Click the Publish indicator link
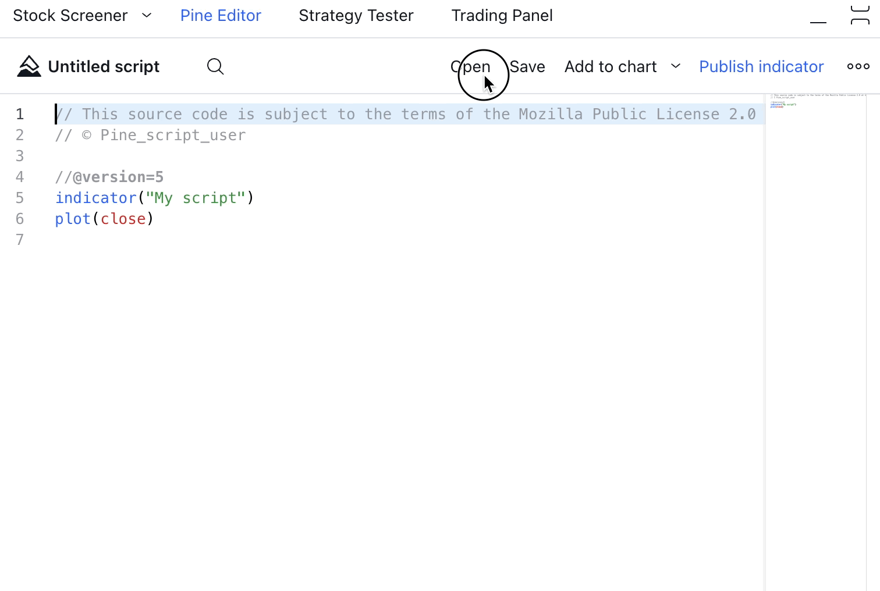The height and width of the screenshot is (591, 880). [761, 67]
